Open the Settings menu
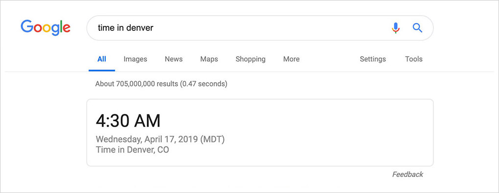The height and width of the screenshot is (193, 499). 373,59
